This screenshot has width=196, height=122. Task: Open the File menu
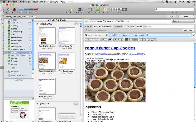click(22, 1)
